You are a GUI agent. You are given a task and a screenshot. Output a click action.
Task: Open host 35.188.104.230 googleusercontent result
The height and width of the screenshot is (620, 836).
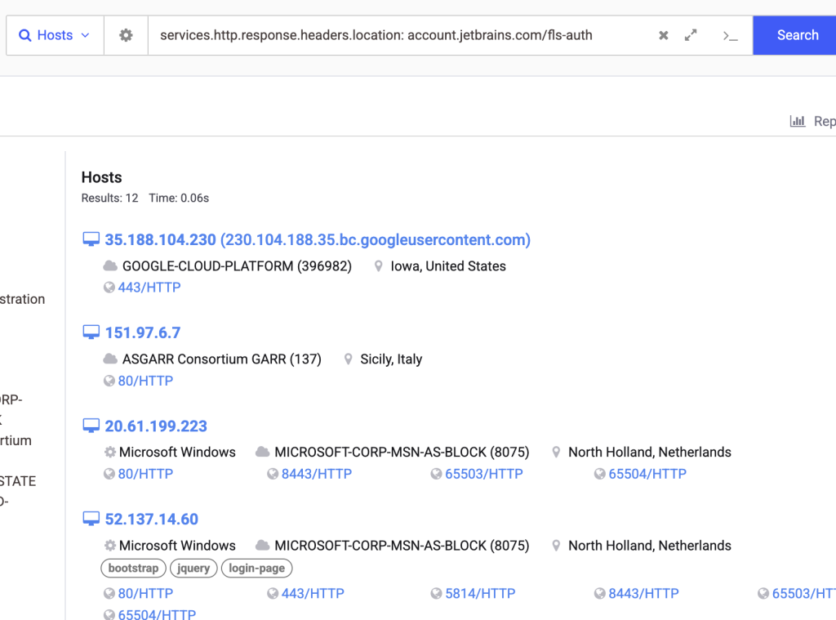318,240
